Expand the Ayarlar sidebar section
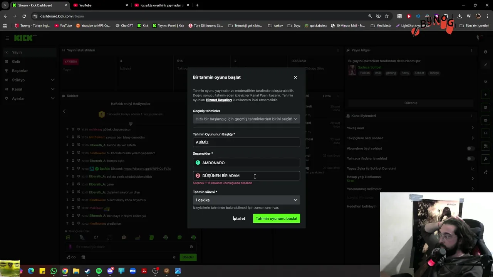 (x=29, y=98)
